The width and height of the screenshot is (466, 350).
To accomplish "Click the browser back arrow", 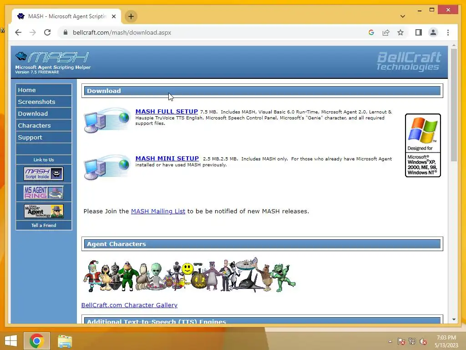I will tap(18, 32).
